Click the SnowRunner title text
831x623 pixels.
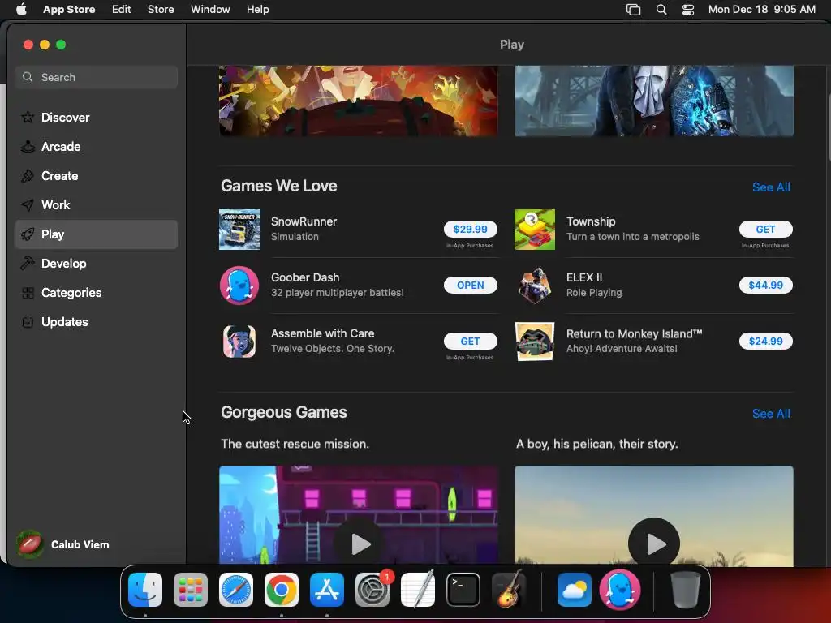click(x=304, y=221)
